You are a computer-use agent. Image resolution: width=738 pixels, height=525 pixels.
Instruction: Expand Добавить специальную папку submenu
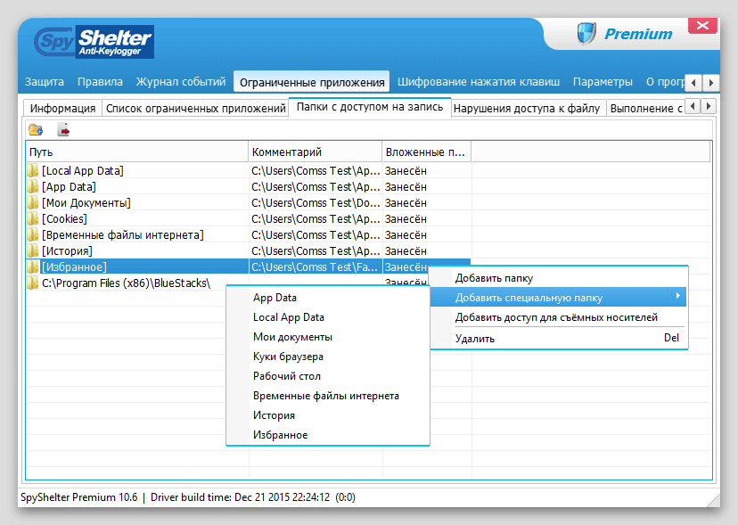click(x=559, y=298)
